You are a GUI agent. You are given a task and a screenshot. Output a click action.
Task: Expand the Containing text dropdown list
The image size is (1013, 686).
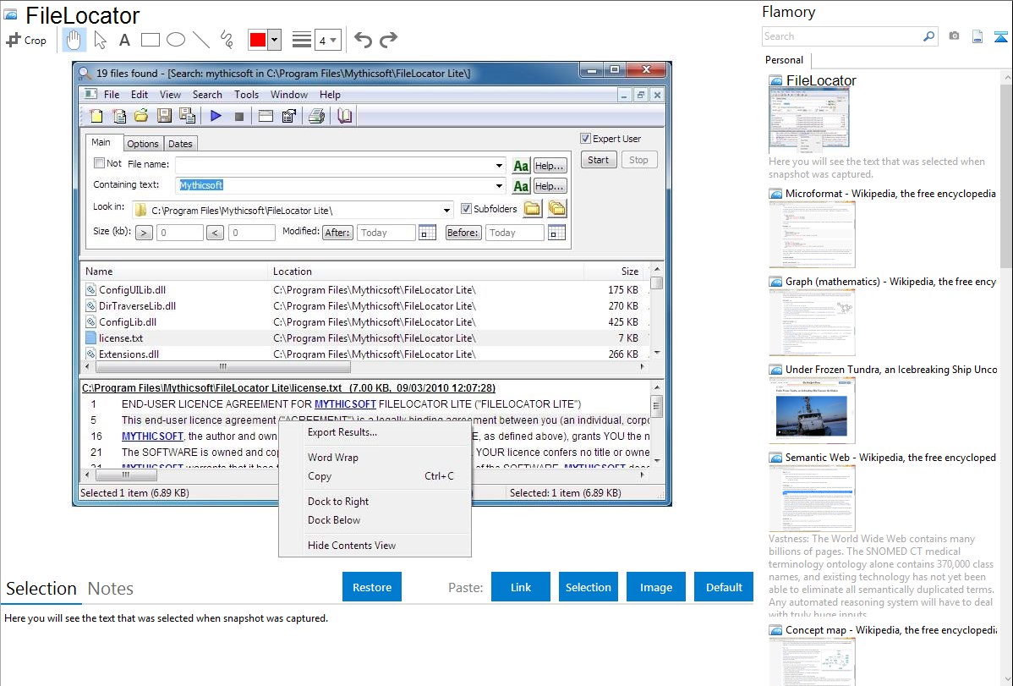pos(499,186)
